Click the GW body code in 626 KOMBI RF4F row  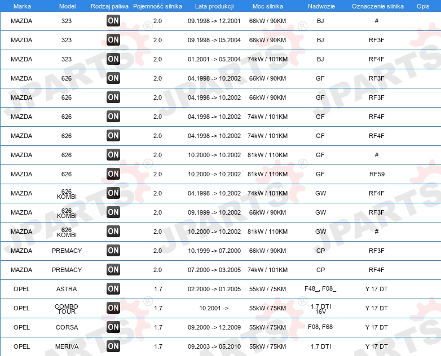[321, 193]
